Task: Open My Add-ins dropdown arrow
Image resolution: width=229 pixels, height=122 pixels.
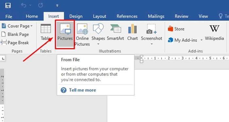Action: click(x=202, y=40)
